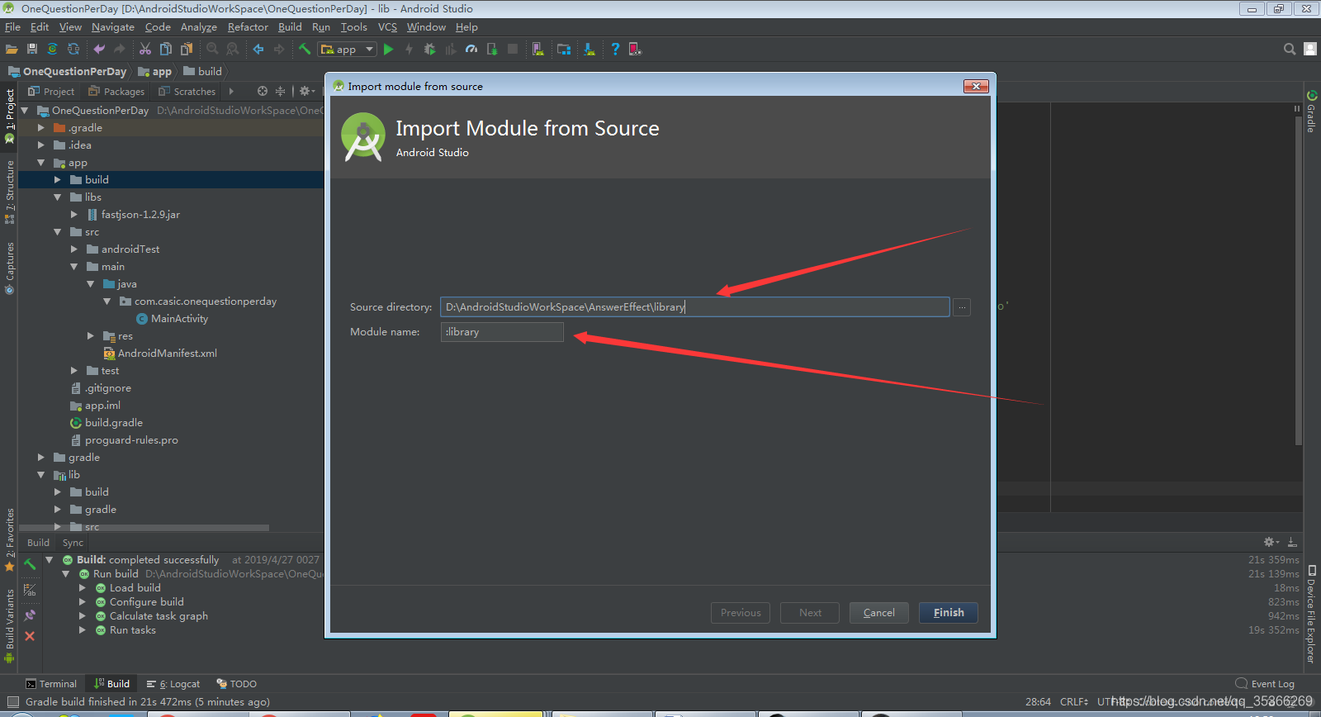Click the Debug app bug icon
The height and width of the screenshot is (717, 1321).
(430, 50)
